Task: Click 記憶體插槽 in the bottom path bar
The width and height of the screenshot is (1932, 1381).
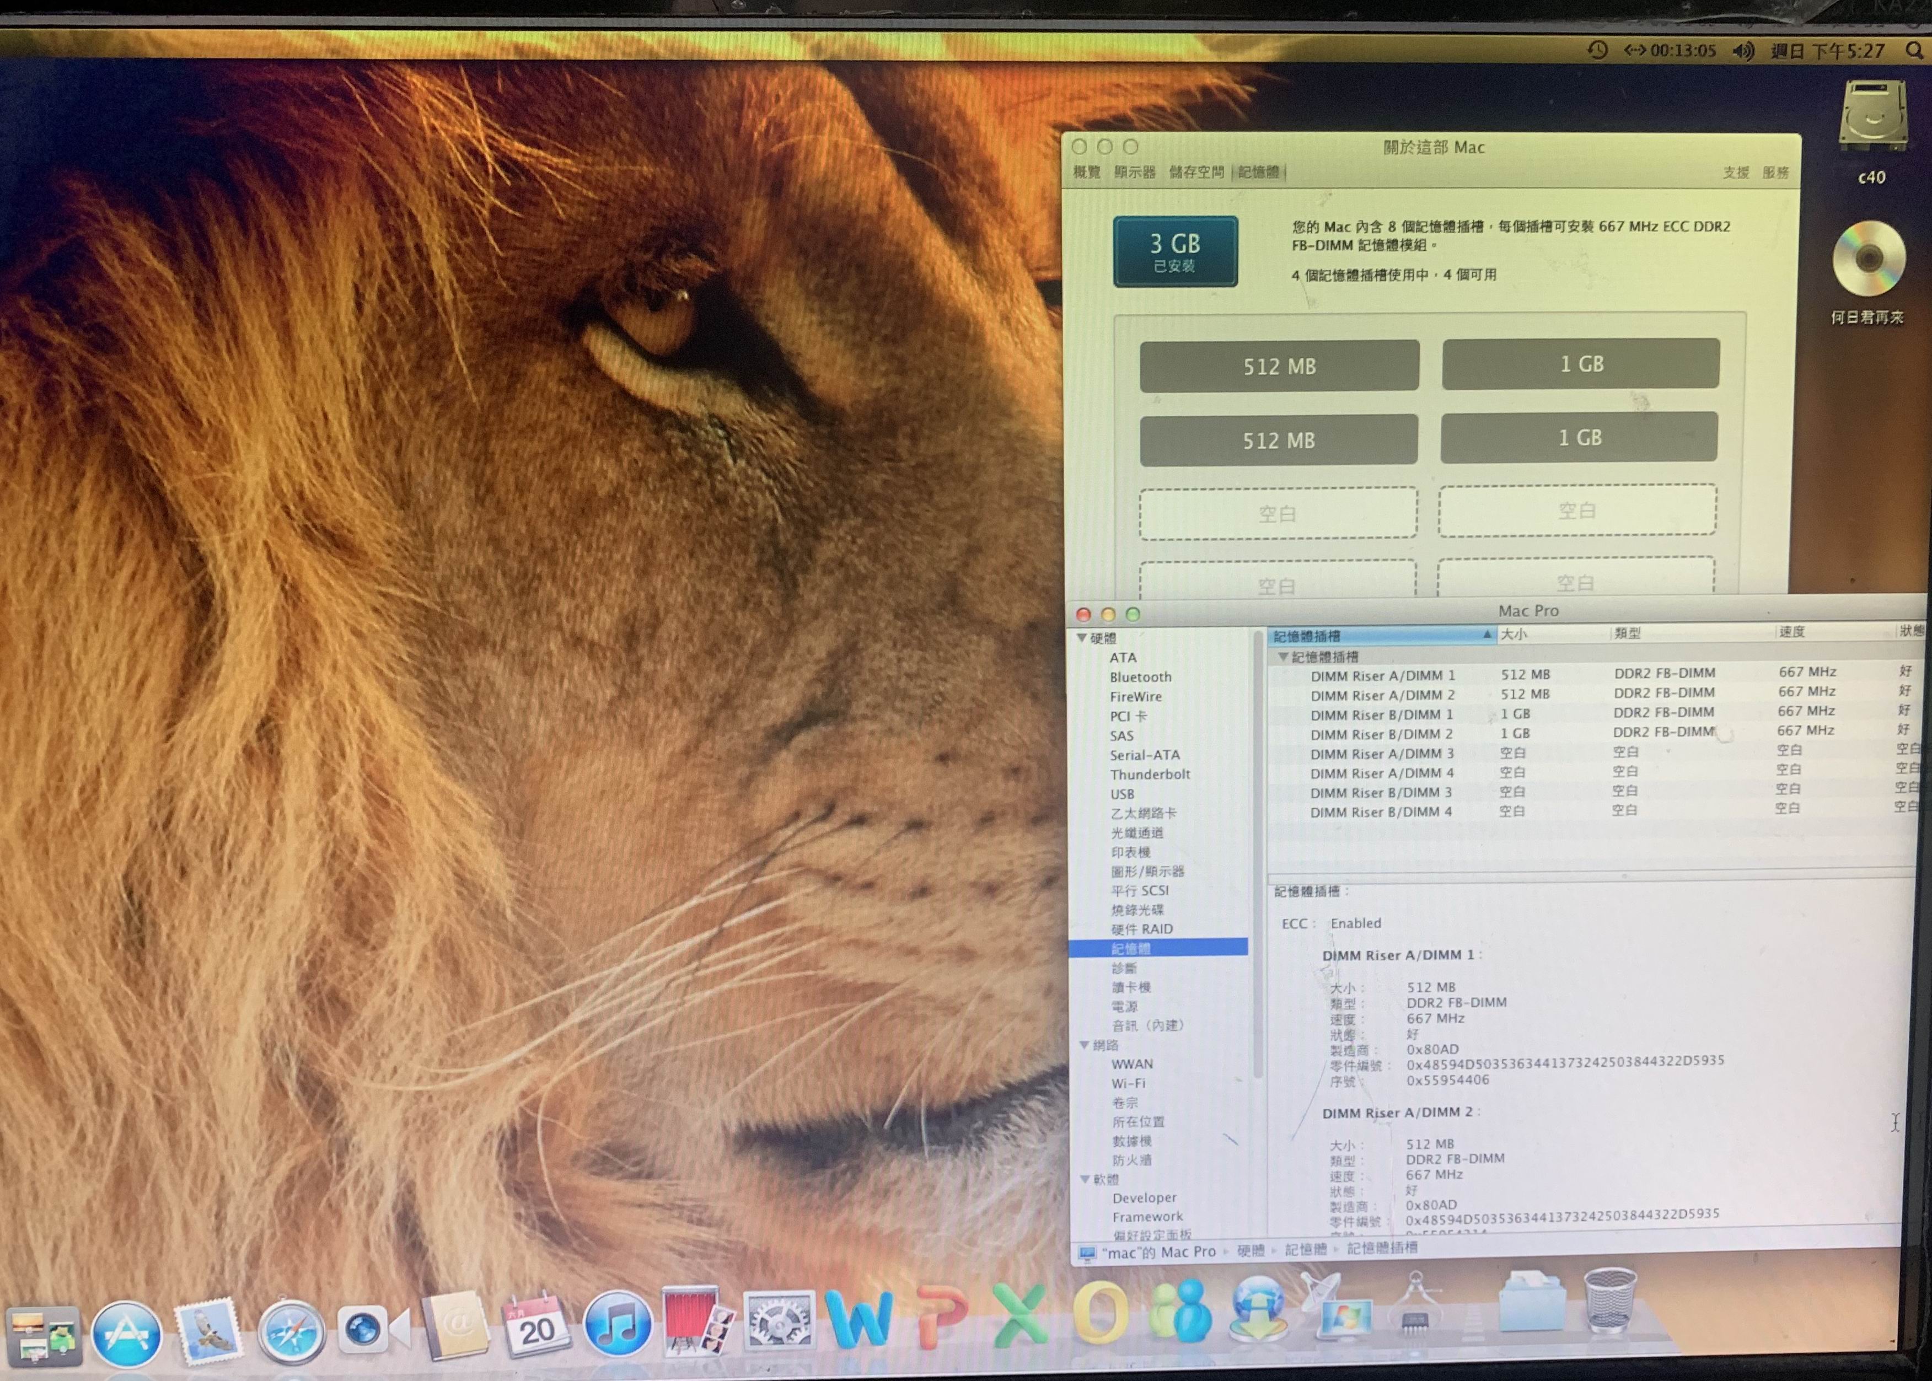Action: [1382, 1248]
